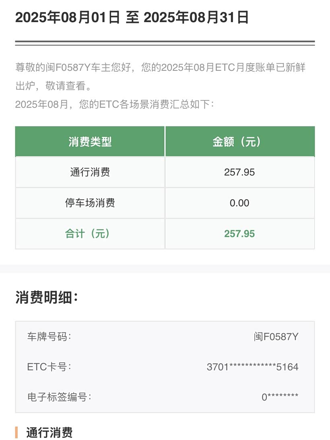Click the orange marker beside bottom 通行消费 heading
The image size is (330, 440).
(16, 433)
